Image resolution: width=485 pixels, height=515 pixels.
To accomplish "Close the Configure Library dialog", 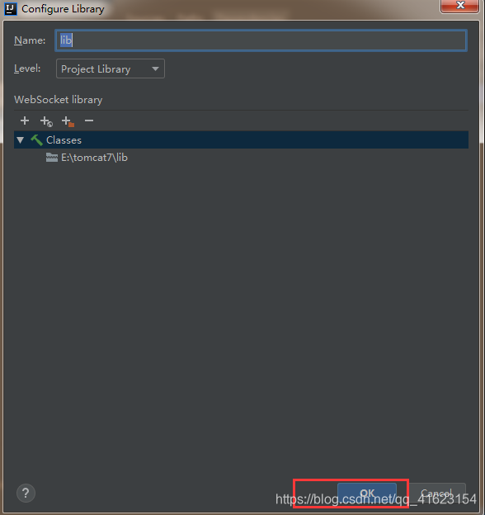I will pyautogui.click(x=459, y=6).
